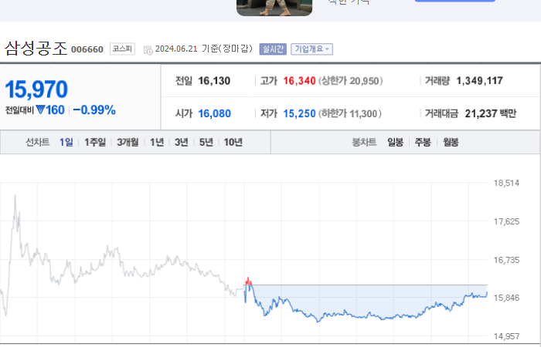Open the 3년 chart view

(x=182, y=142)
